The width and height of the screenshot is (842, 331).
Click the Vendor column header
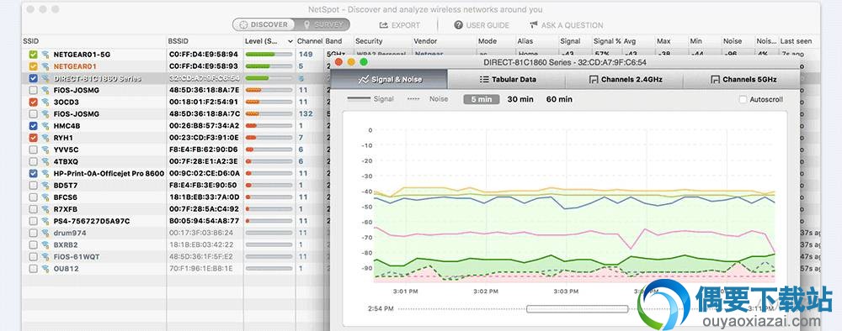click(x=425, y=40)
